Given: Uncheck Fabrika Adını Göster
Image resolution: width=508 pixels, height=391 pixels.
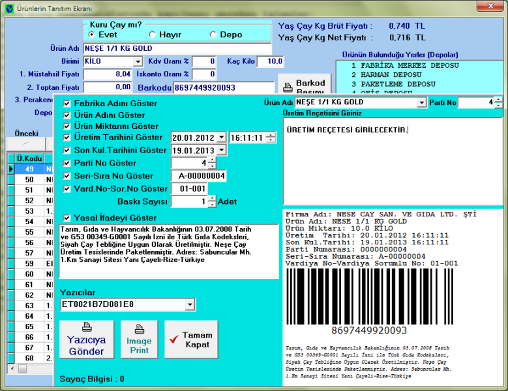Looking at the screenshot, I should (67, 104).
